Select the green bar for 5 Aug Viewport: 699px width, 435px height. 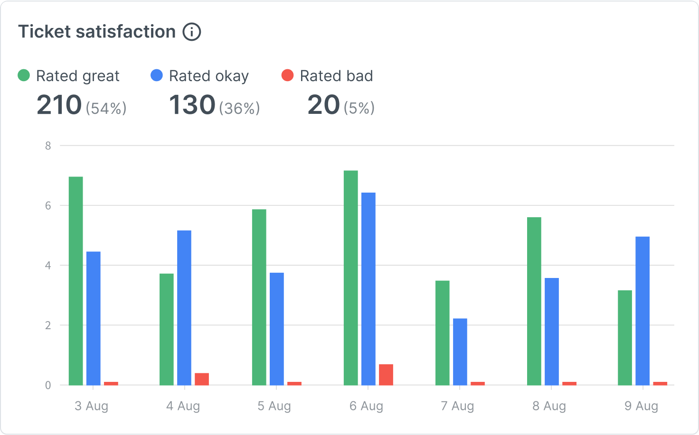(x=259, y=297)
